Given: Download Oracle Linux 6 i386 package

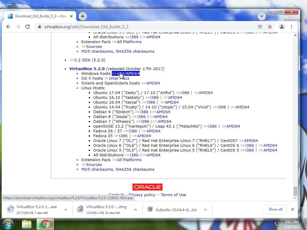Looking at the screenshot, I should tap(247, 145).
